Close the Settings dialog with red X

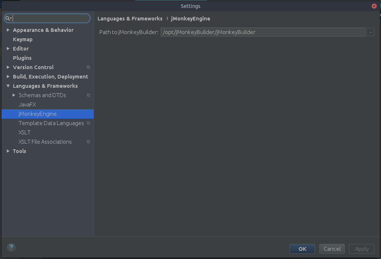[x=374, y=6]
